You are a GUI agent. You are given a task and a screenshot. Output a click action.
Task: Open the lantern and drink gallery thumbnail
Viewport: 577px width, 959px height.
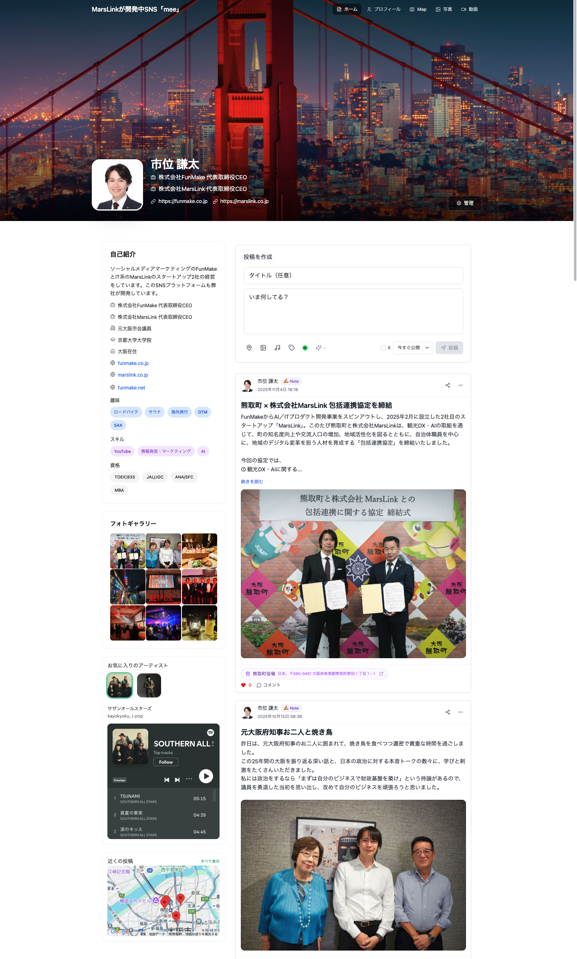click(200, 623)
